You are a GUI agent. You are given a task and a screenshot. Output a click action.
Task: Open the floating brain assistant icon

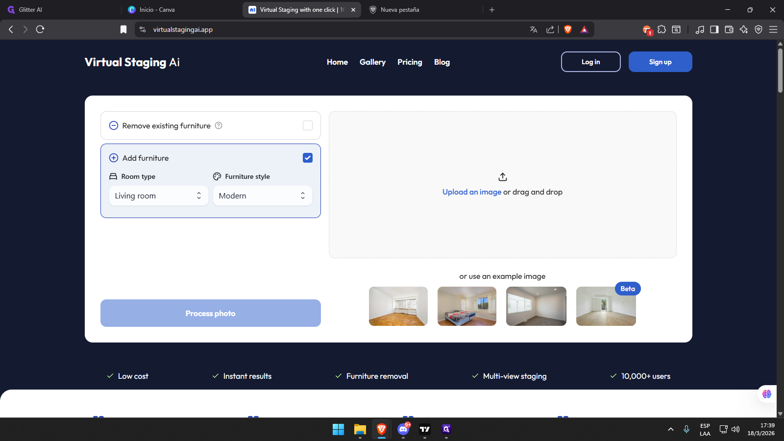(766, 394)
